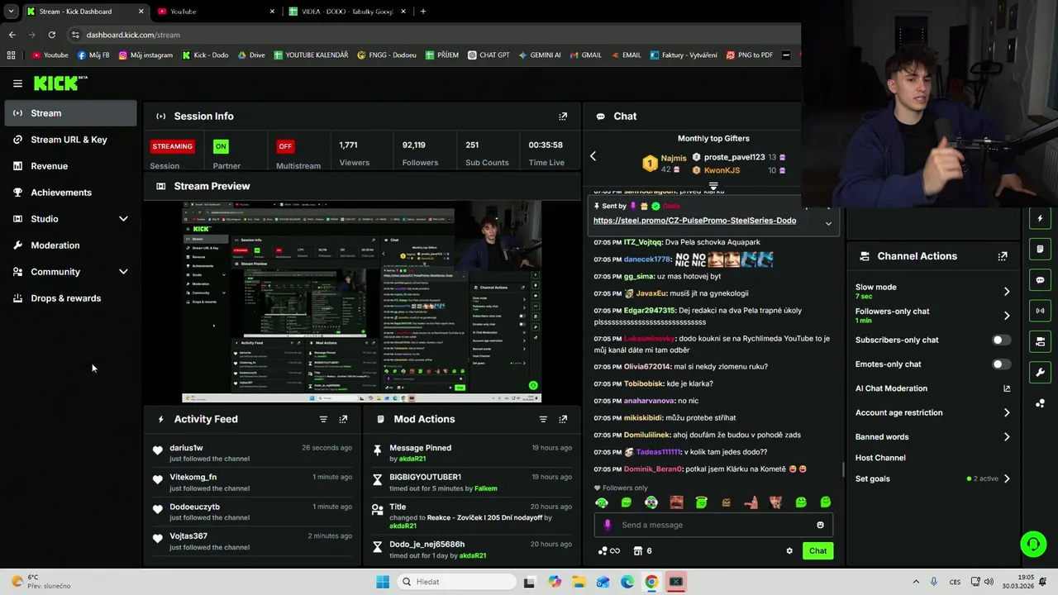
Task: Insert the green halo emote
Action: 701,502
